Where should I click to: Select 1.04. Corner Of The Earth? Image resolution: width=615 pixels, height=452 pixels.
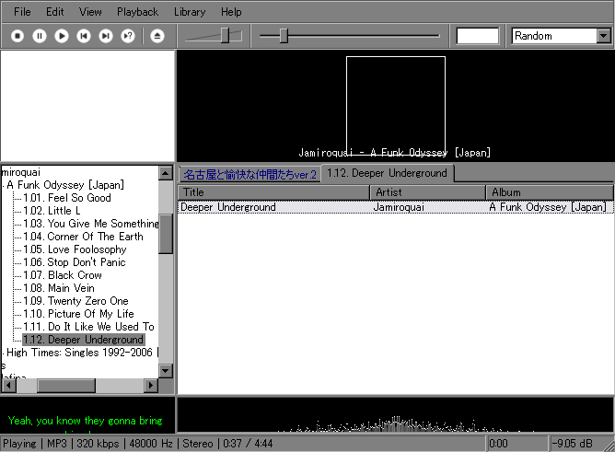coord(83,237)
